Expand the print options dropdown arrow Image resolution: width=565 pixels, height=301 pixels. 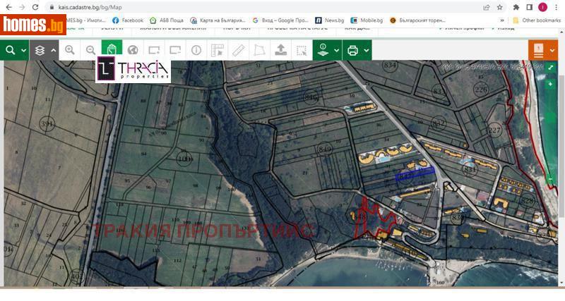[366, 50]
